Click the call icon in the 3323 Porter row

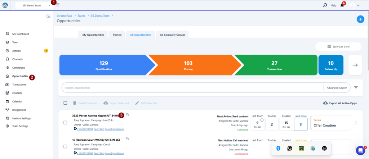tap(75, 129)
